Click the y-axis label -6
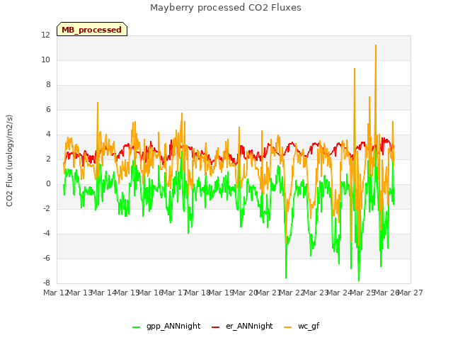The width and height of the screenshot is (453, 340). tap(47, 258)
